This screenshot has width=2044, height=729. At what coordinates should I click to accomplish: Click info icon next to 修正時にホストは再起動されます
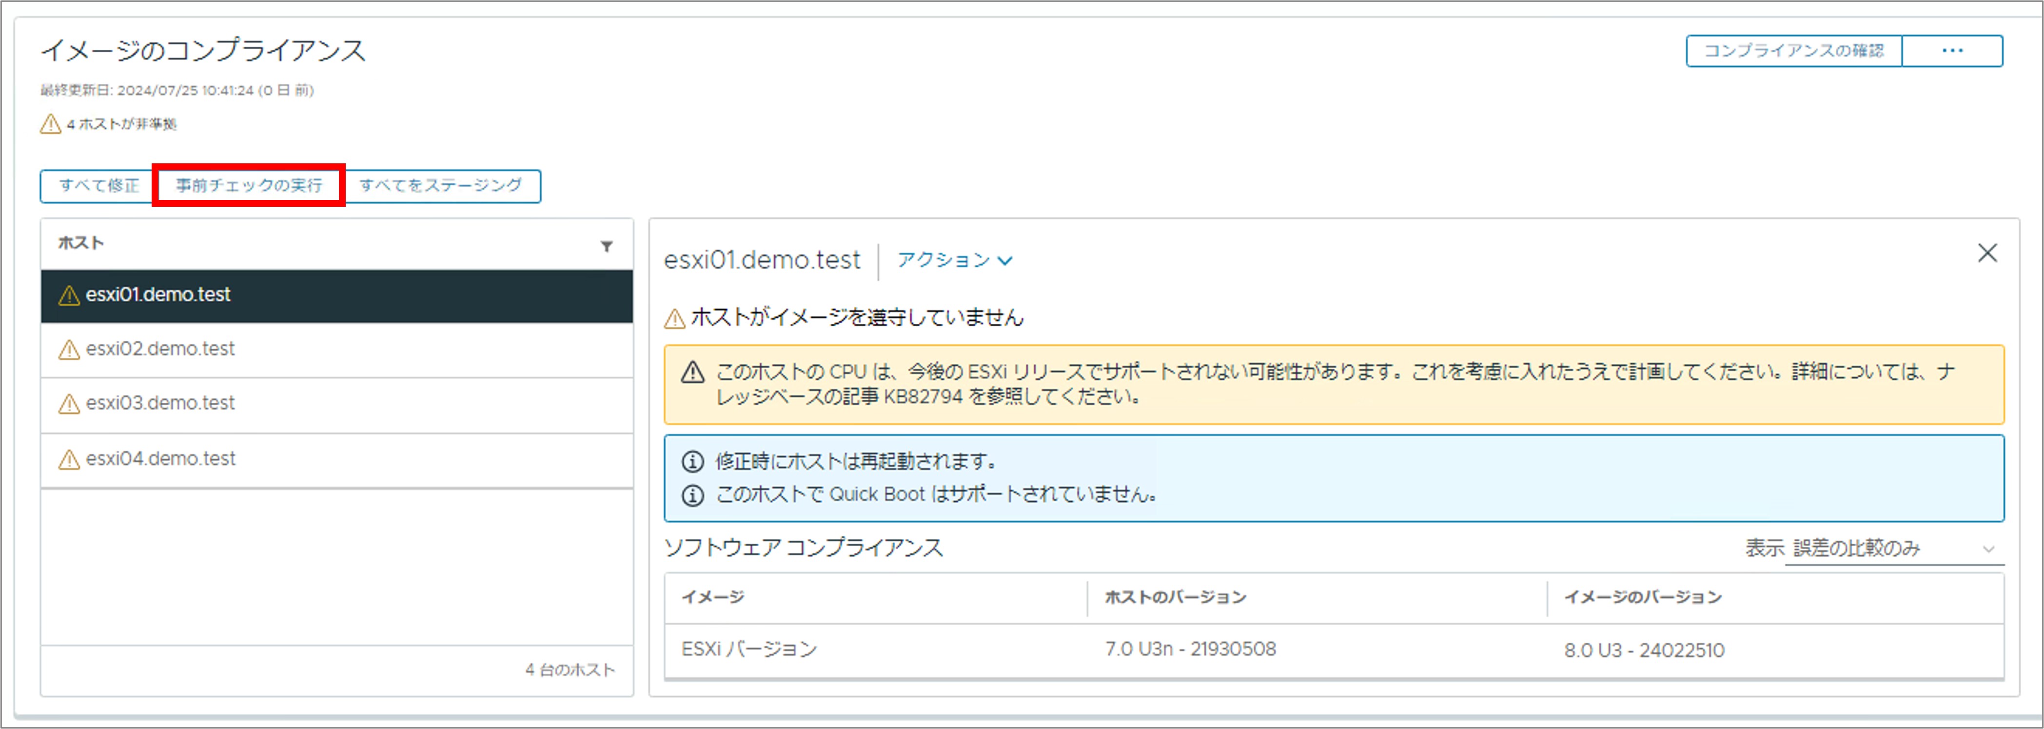pyautogui.click(x=693, y=461)
